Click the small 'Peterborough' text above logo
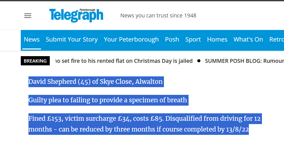This screenshot has width=284, height=141. point(87,10)
